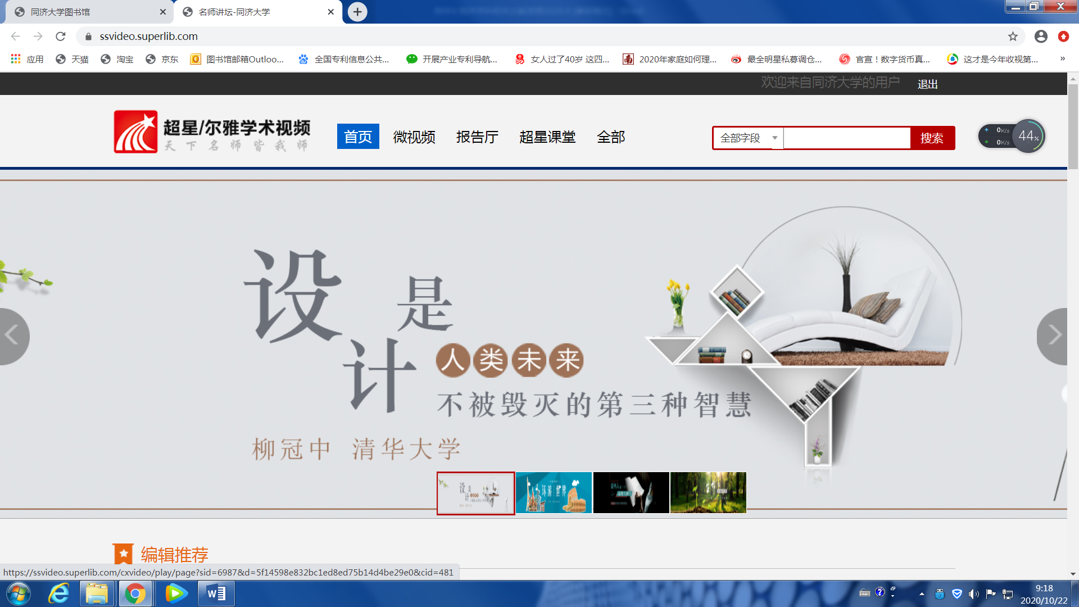Show hidden system tray icons arrow

click(922, 594)
